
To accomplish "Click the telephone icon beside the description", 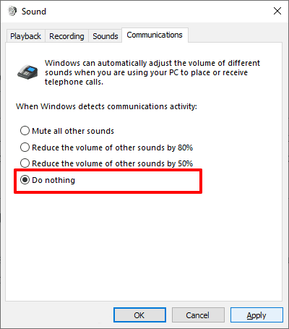I will tap(27, 72).
